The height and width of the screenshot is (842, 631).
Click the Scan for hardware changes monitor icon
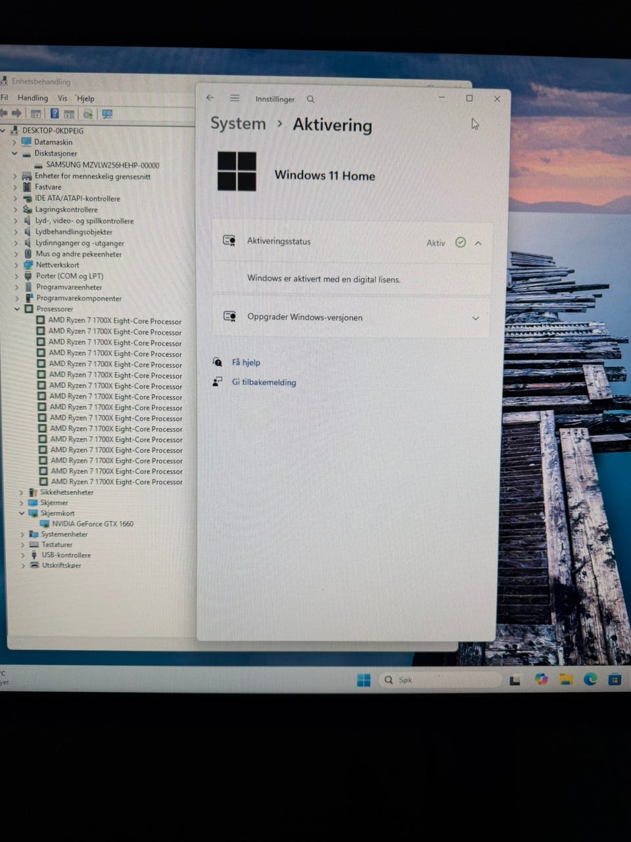tap(106, 114)
